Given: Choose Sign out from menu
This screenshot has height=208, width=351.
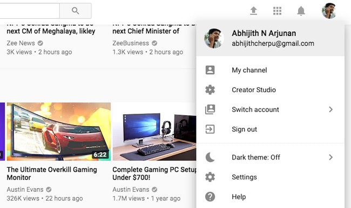Looking at the screenshot, I should tap(271, 129).
